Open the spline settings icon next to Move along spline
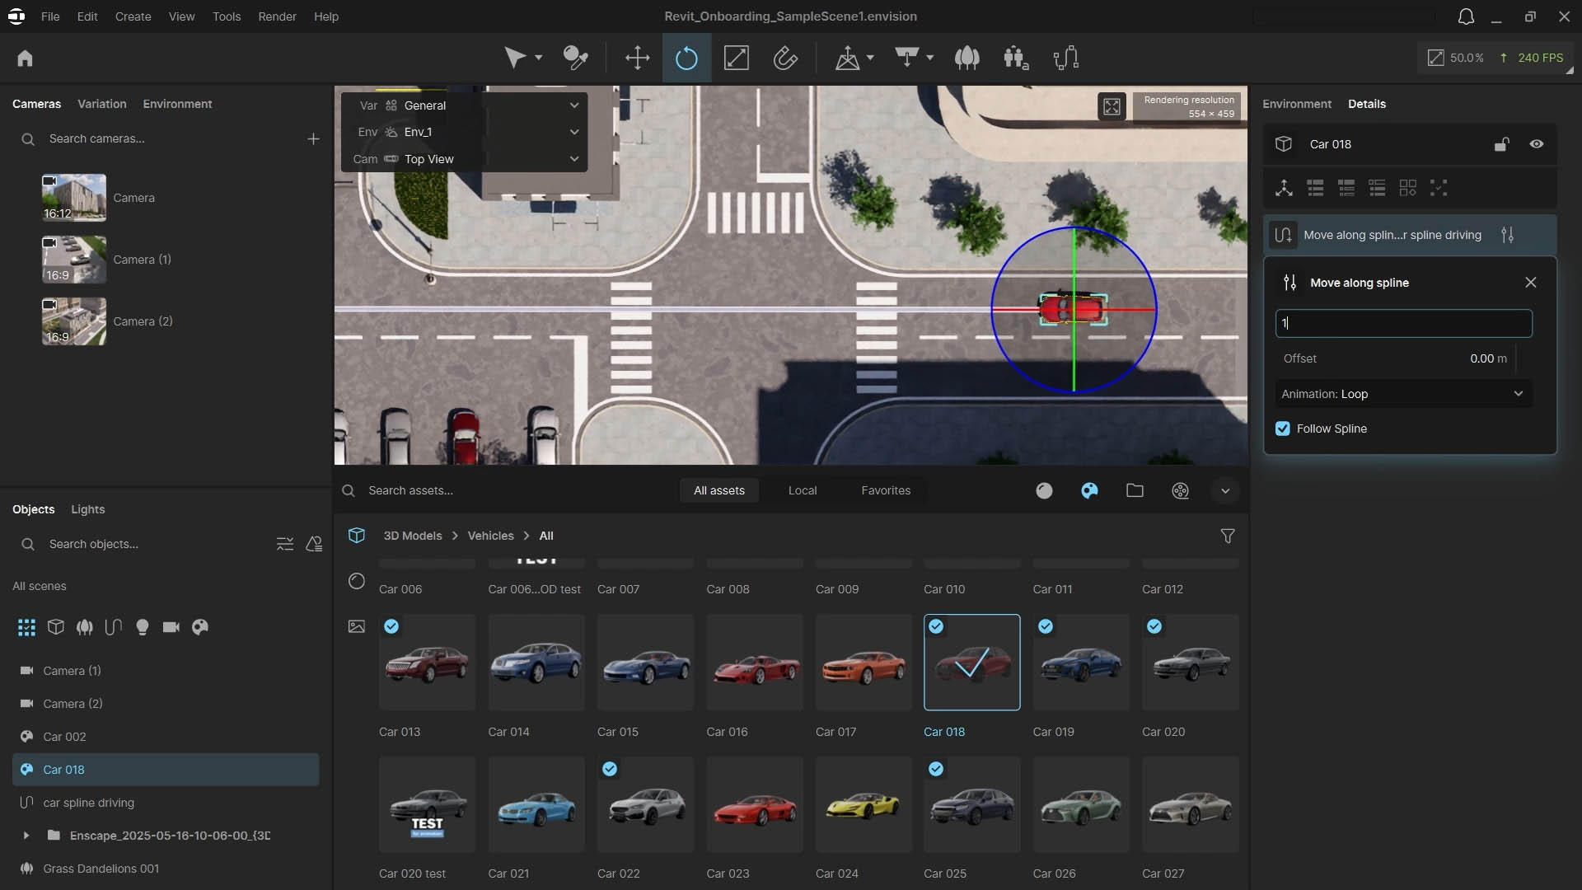The height and width of the screenshot is (890, 1582). (x=1509, y=235)
